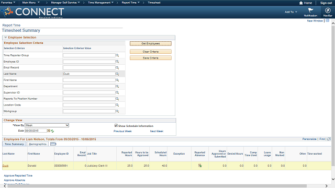Click the horizontal scrollbar right arrow

[327, 186]
